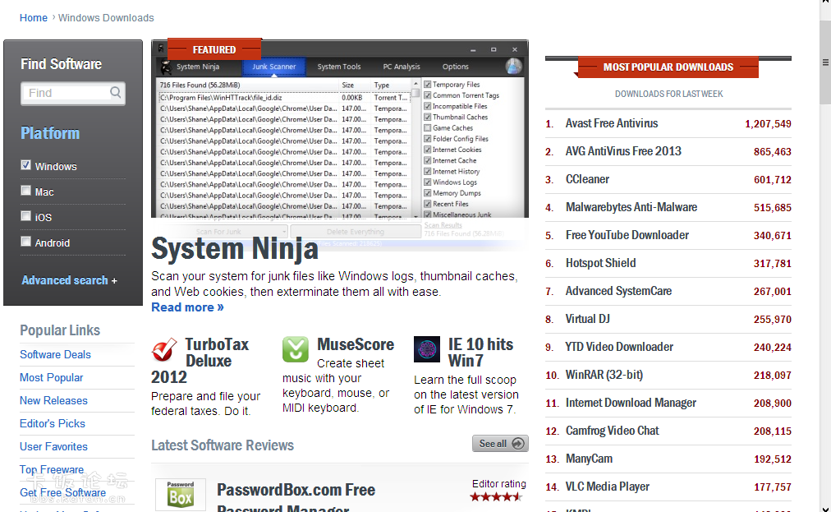Viewport: 831px width, 512px height.
Task: Open YTD Video Downloader entry
Action: pos(619,347)
